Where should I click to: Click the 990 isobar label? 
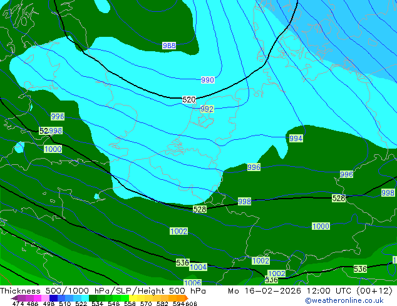coord(208,80)
